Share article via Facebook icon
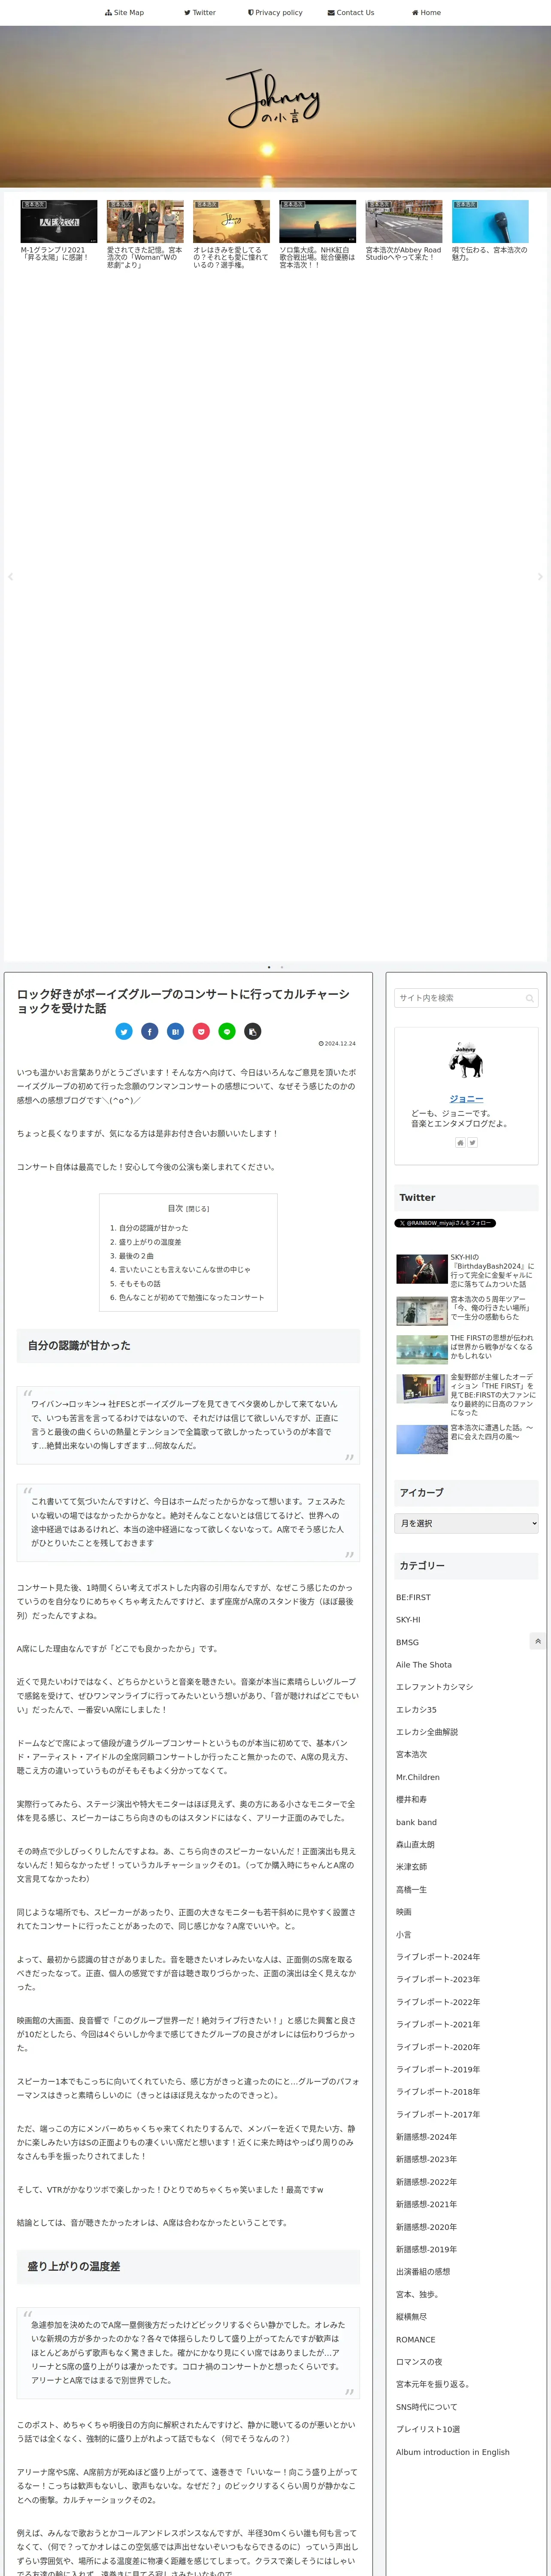Screen dimensions: 551x2576 tap(150, 1031)
